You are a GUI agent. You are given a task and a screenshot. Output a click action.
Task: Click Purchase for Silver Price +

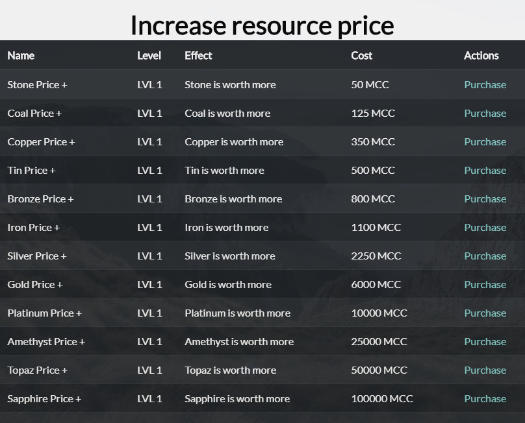[x=485, y=256]
